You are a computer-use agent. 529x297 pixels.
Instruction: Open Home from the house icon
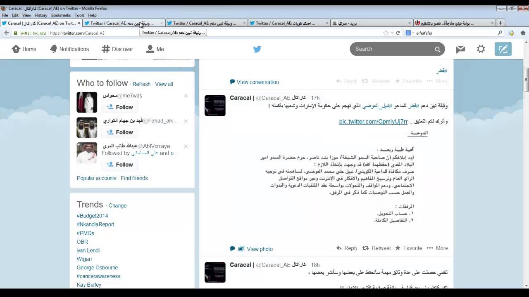24,49
